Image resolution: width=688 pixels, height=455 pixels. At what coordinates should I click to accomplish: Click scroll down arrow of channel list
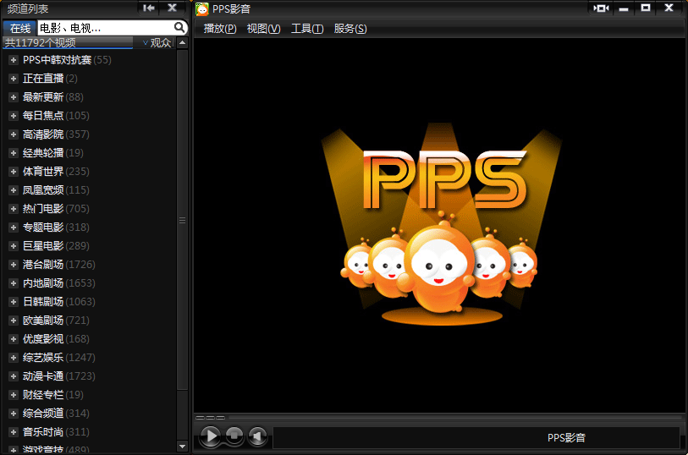(183, 447)
